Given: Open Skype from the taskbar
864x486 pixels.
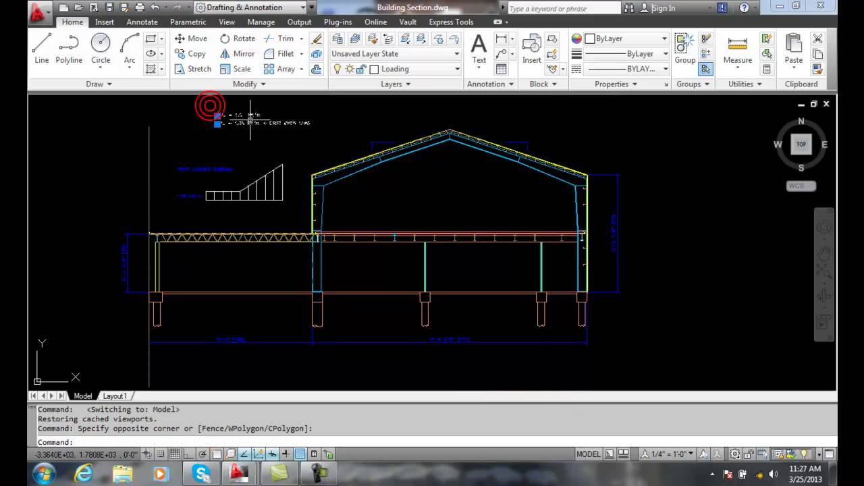Looking at the screenshot, I should [200, 474].
